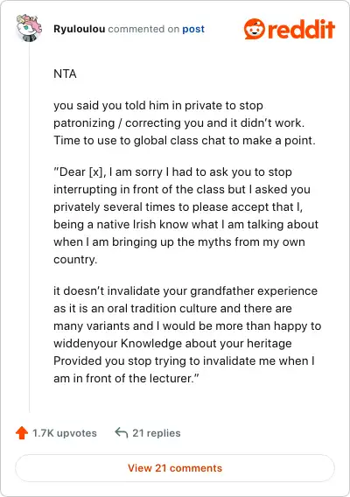Open the 'post' link in header
The height and width of the screenshot is (497, 350).
point(193,29)
